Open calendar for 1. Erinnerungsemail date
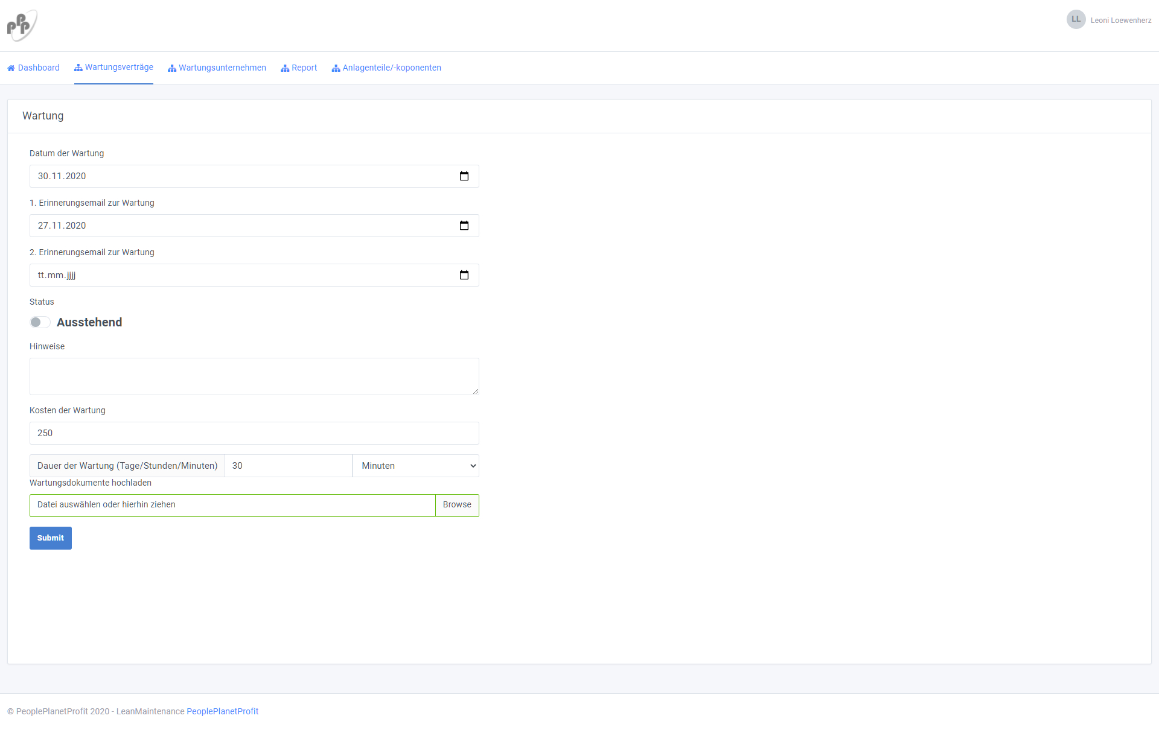This screenshot has width=1159, height=730. tap(464, 226)
